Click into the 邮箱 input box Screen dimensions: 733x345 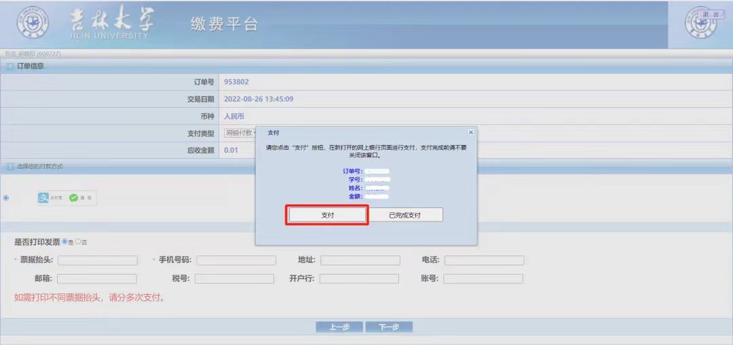[97, 279]
